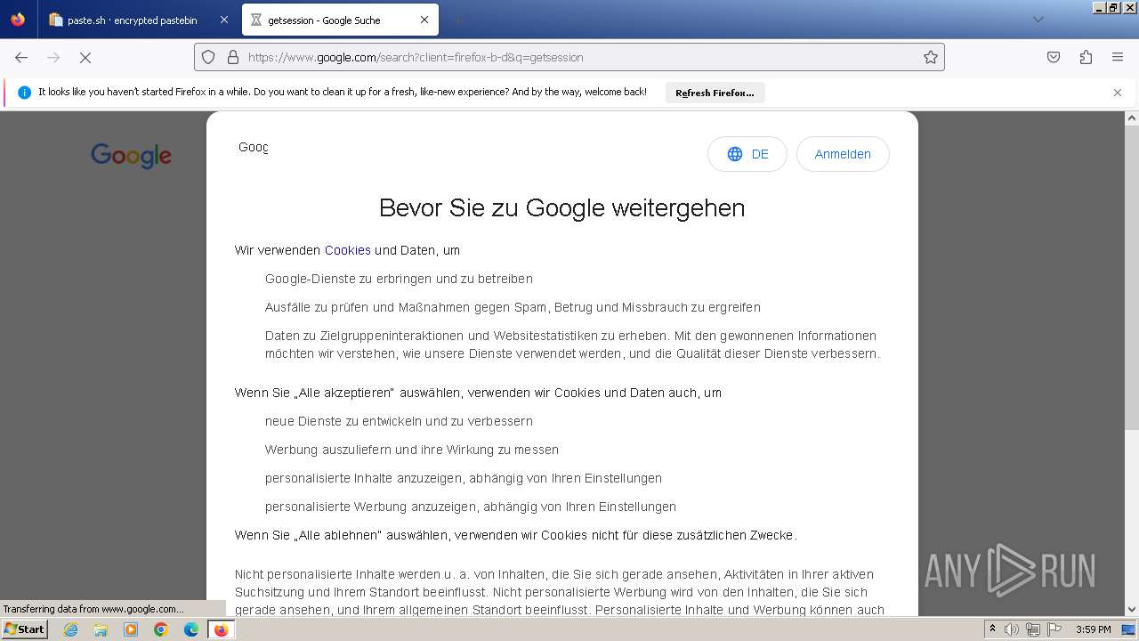
Task: Open tracking protection shield icon
Action: 208,57
